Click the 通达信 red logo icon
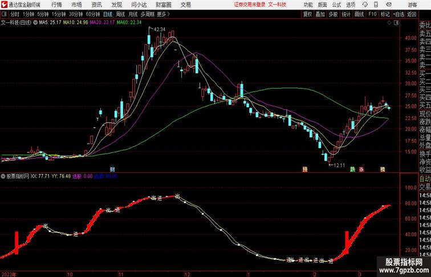Image resolution: width=431 pixels, height=277 pixels. pos(4,5)
